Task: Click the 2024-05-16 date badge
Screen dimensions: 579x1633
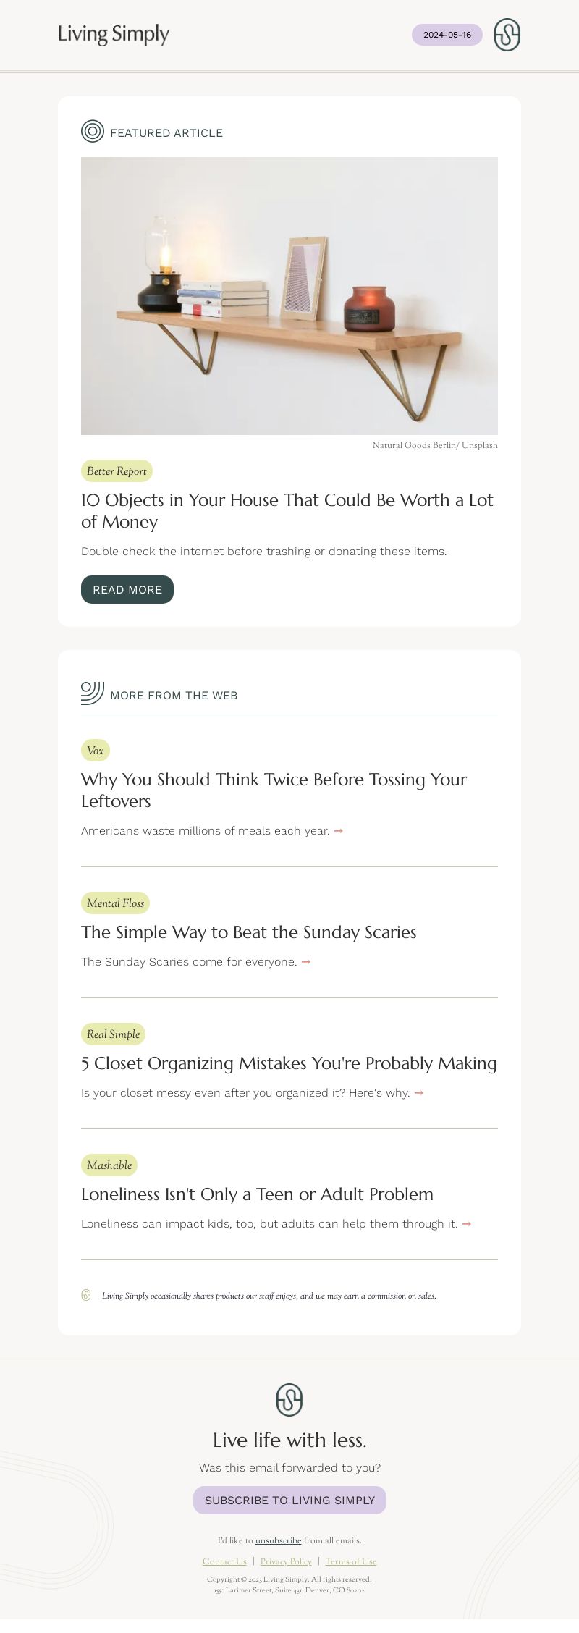Action: click(447, 35)
